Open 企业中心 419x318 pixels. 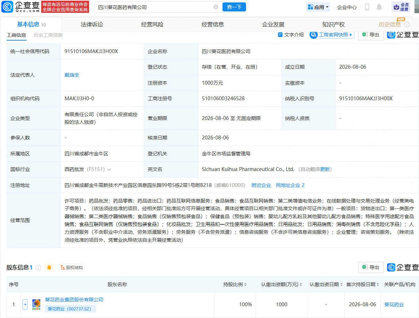(x=347, y=7)
